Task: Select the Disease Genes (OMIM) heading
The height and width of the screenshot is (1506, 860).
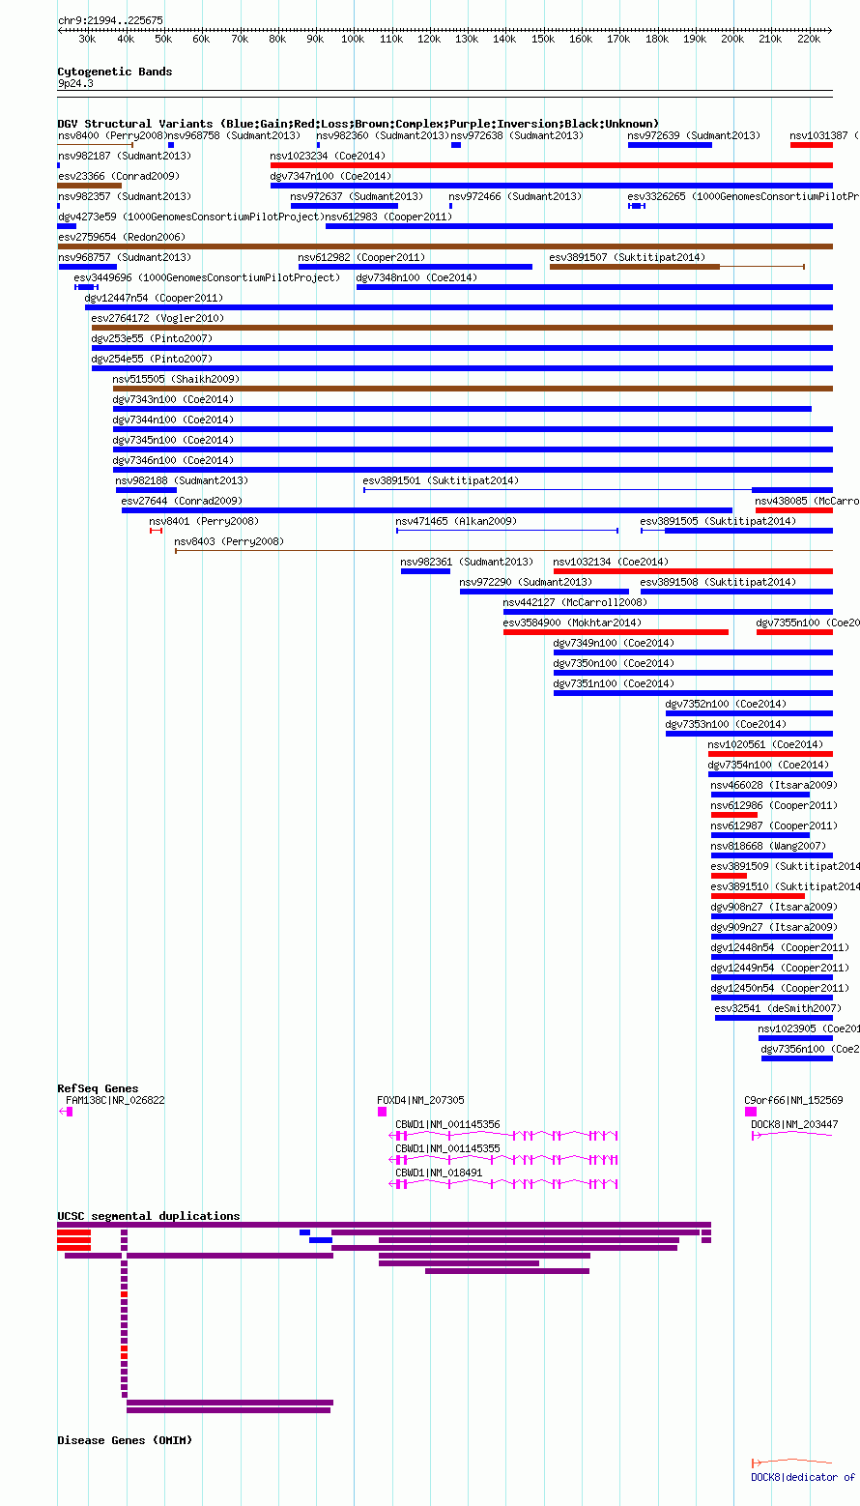Action: pyautogui.click(x=125, y=1440)
